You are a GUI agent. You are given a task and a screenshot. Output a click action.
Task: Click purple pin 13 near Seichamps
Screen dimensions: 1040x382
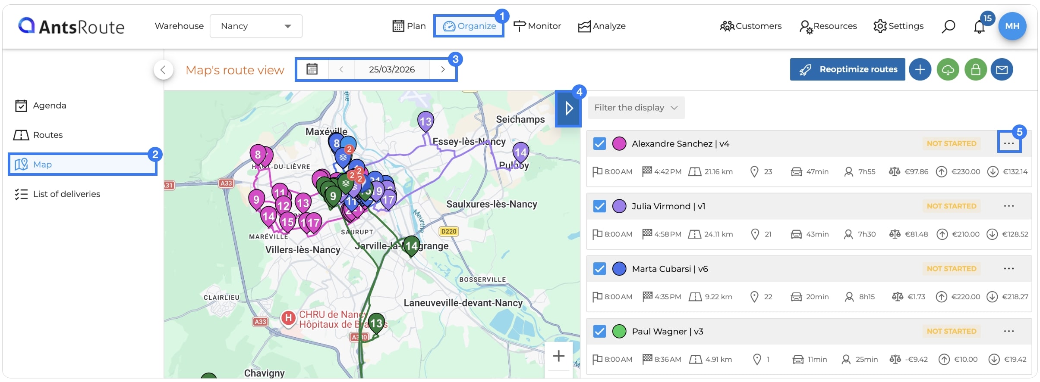[x=425, y=122]
